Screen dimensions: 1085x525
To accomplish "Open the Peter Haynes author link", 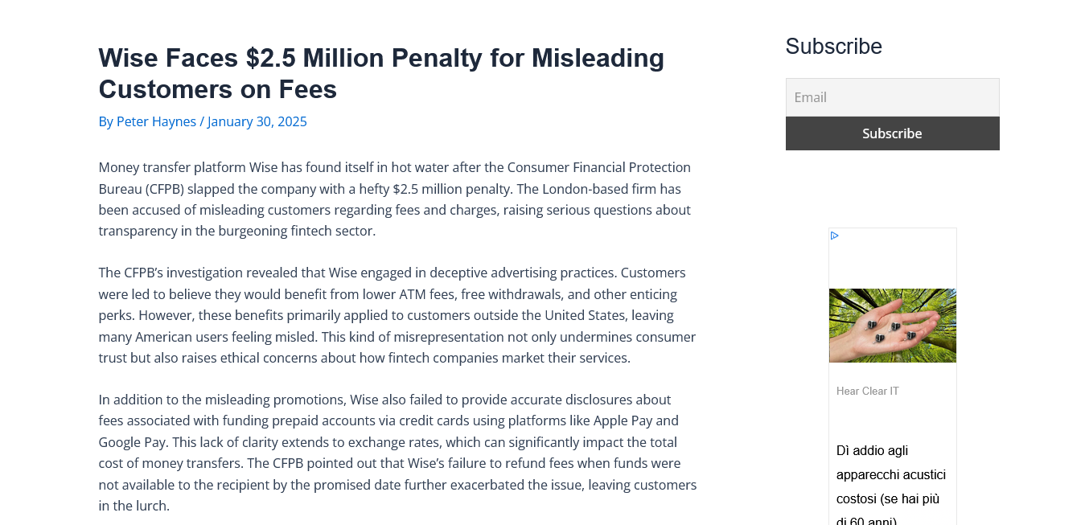I will (x=156, y=121).
